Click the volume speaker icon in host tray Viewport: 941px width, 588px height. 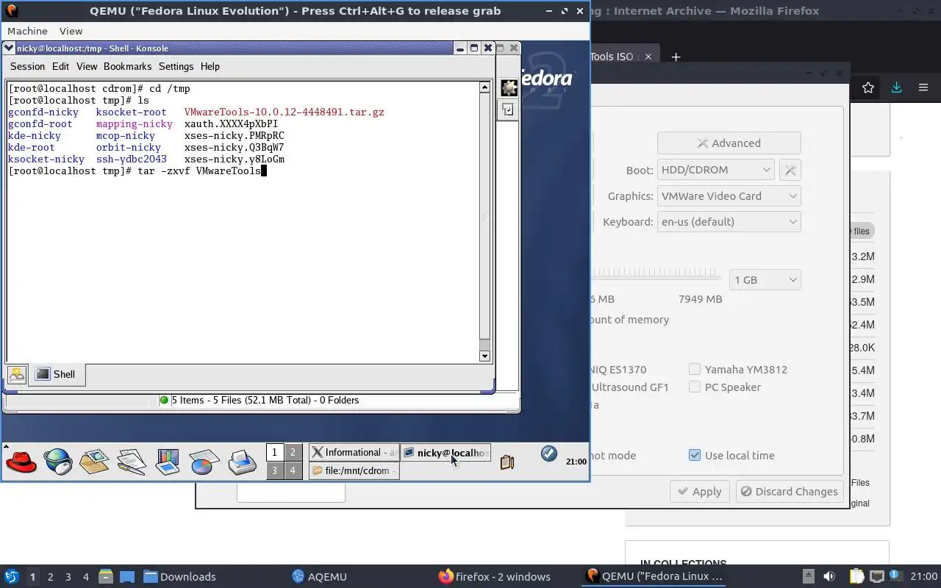tap(829, 576)
